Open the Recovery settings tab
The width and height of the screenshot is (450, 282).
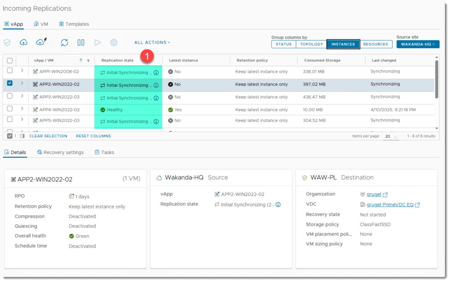coord(61,152)
